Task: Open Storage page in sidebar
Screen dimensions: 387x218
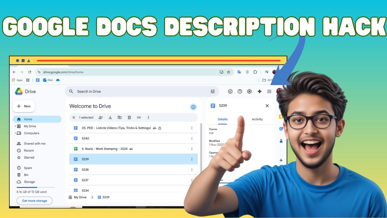Action: coord(29,182)
